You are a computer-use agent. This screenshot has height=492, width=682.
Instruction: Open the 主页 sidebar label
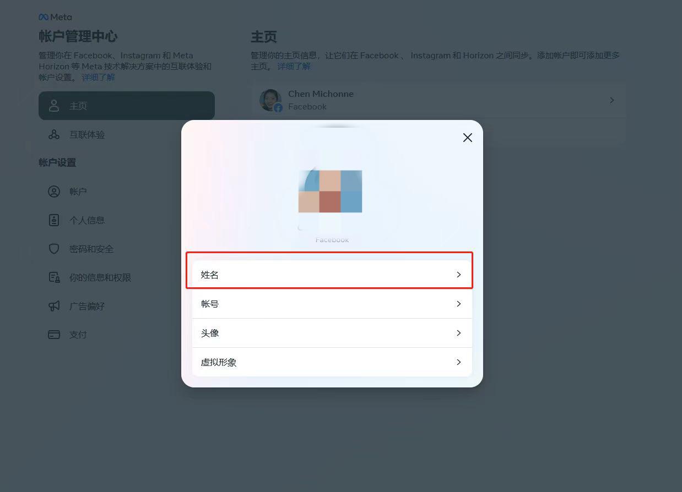click(x=78, y=106)
